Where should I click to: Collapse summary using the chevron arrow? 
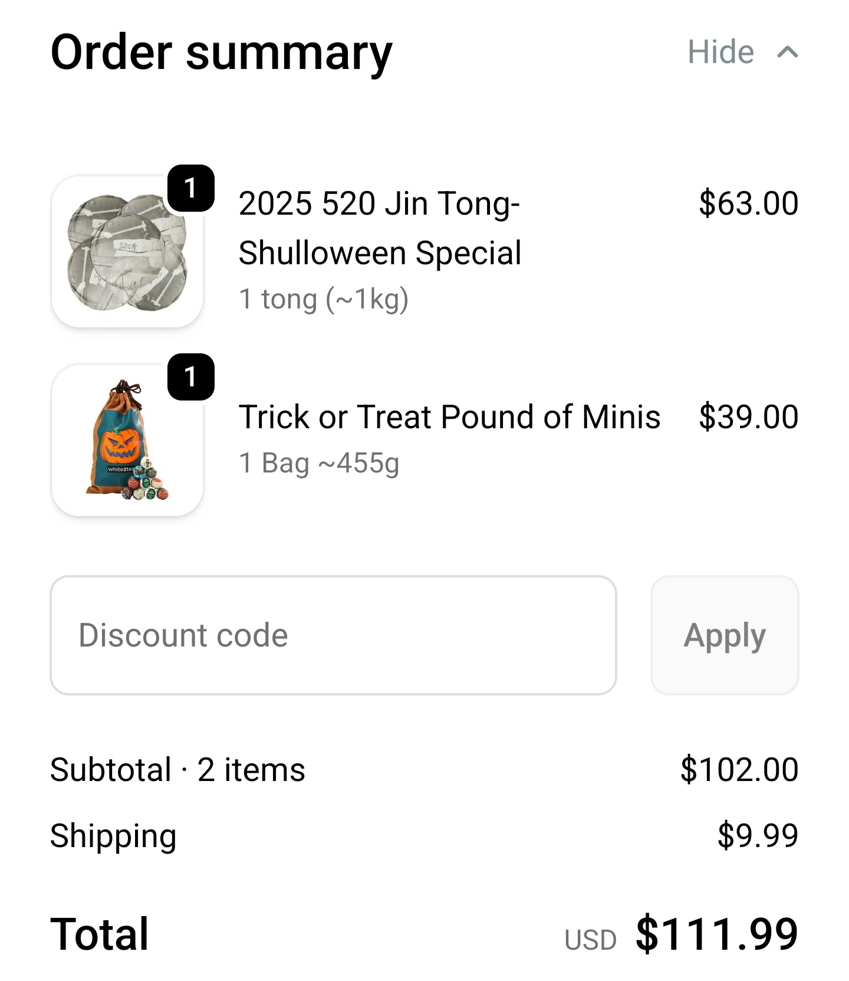coord(788,53)
